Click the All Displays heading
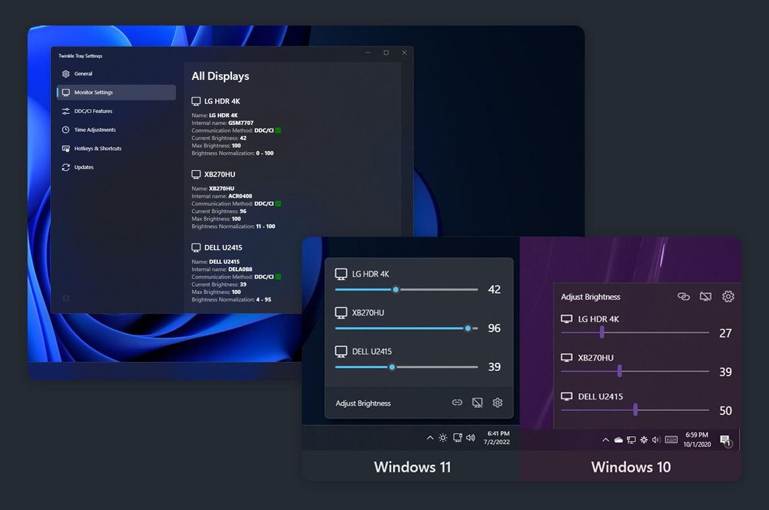The image size is (769, 510). (220, 76)
